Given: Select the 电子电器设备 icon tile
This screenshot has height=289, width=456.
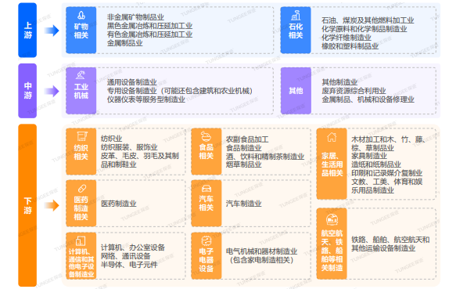Looking at the screenshot, I should [206, 255].
